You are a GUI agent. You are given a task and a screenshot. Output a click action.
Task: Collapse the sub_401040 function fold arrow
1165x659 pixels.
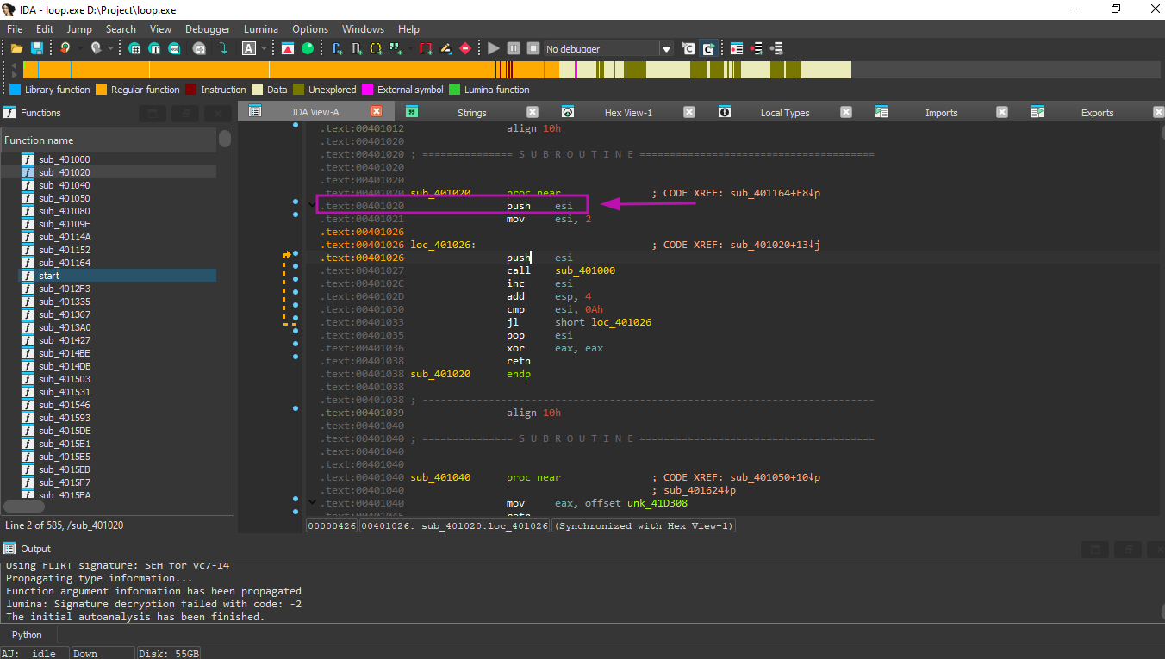point(312,502)
